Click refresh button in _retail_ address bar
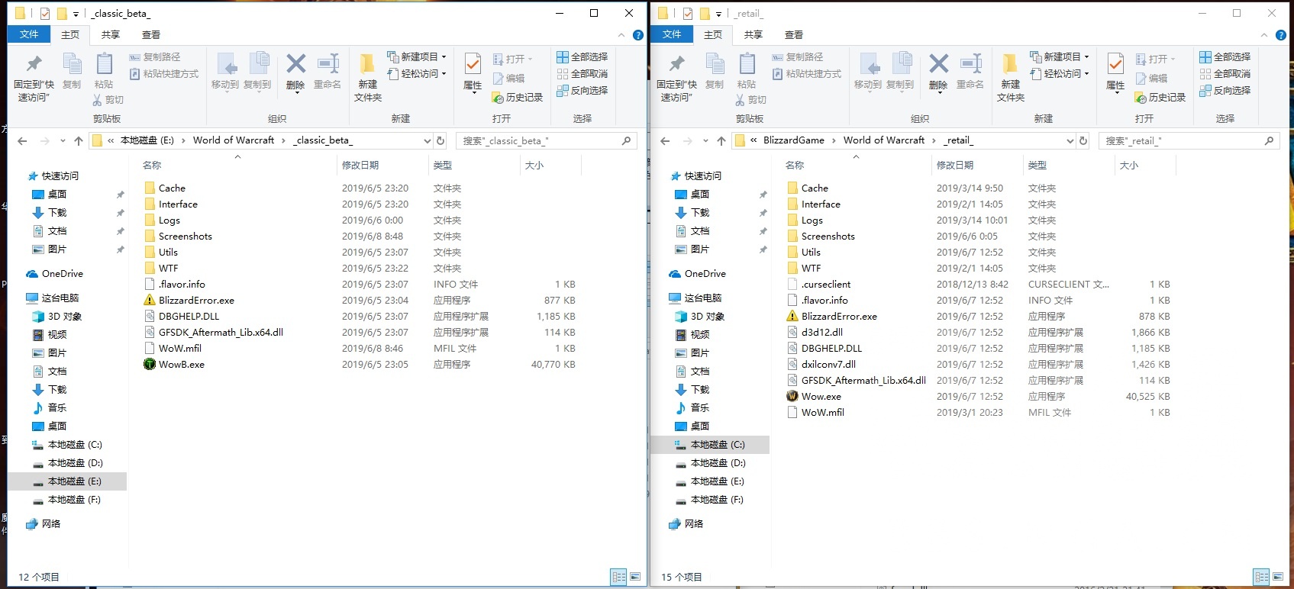Screen dimensions: 1294x589 1083,140
